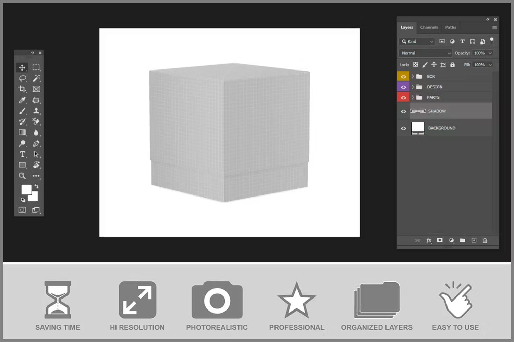This screenshot has height=342, width=514.
Task: Open the Normal blend mode dropdown
Action: (x=426, y=53)
